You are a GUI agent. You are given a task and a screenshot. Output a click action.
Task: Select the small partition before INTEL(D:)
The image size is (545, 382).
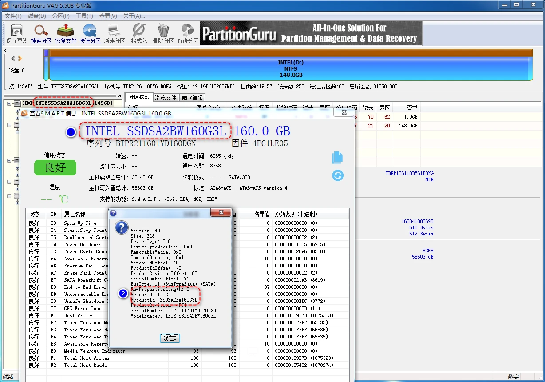(46, 64)
